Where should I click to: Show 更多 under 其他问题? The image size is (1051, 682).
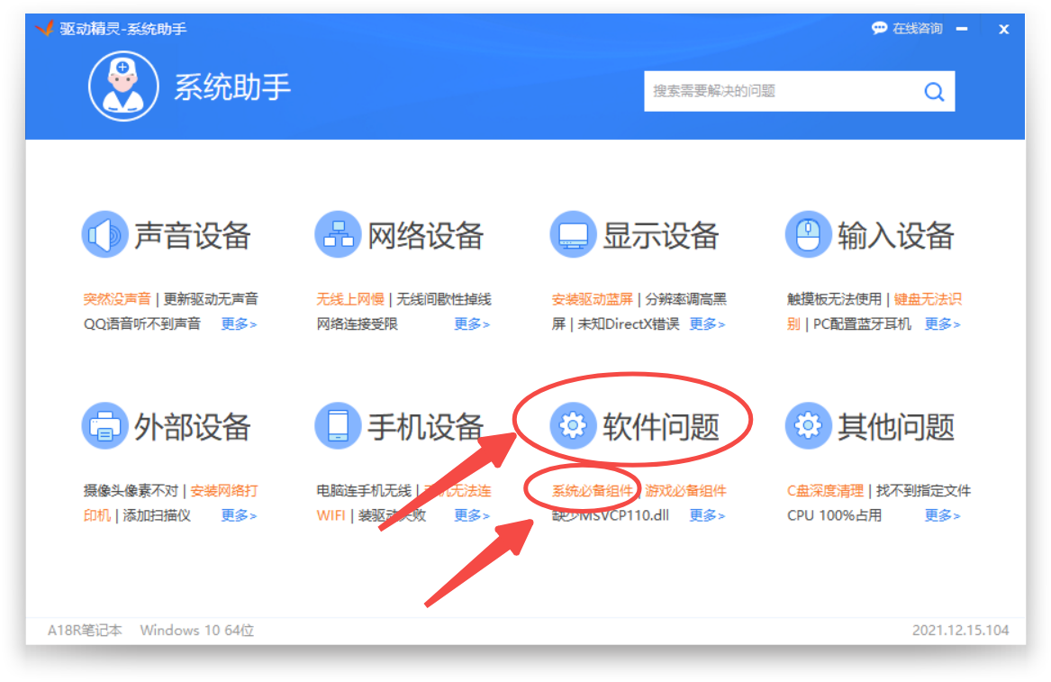(942, 516)
